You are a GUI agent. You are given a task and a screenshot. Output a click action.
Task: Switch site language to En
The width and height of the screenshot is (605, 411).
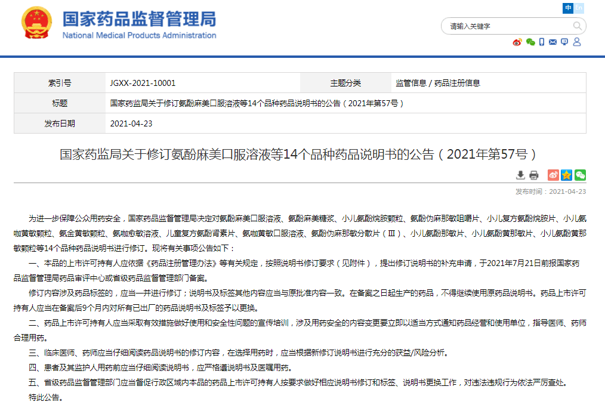click(x=579, y=8)
